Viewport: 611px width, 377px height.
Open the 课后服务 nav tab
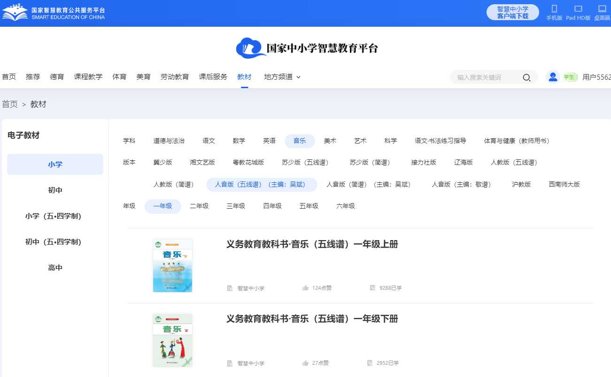click(213, 77)
